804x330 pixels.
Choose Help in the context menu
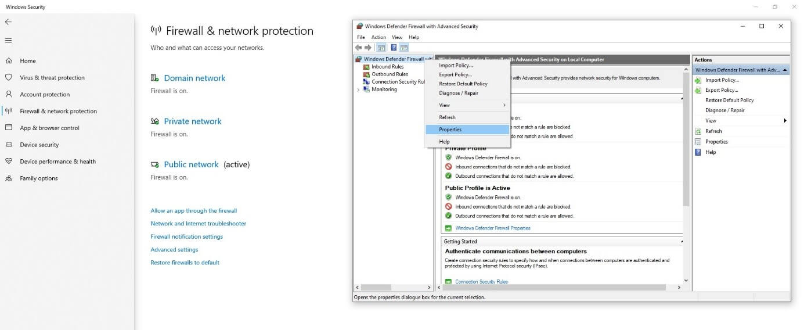(467, 142)
